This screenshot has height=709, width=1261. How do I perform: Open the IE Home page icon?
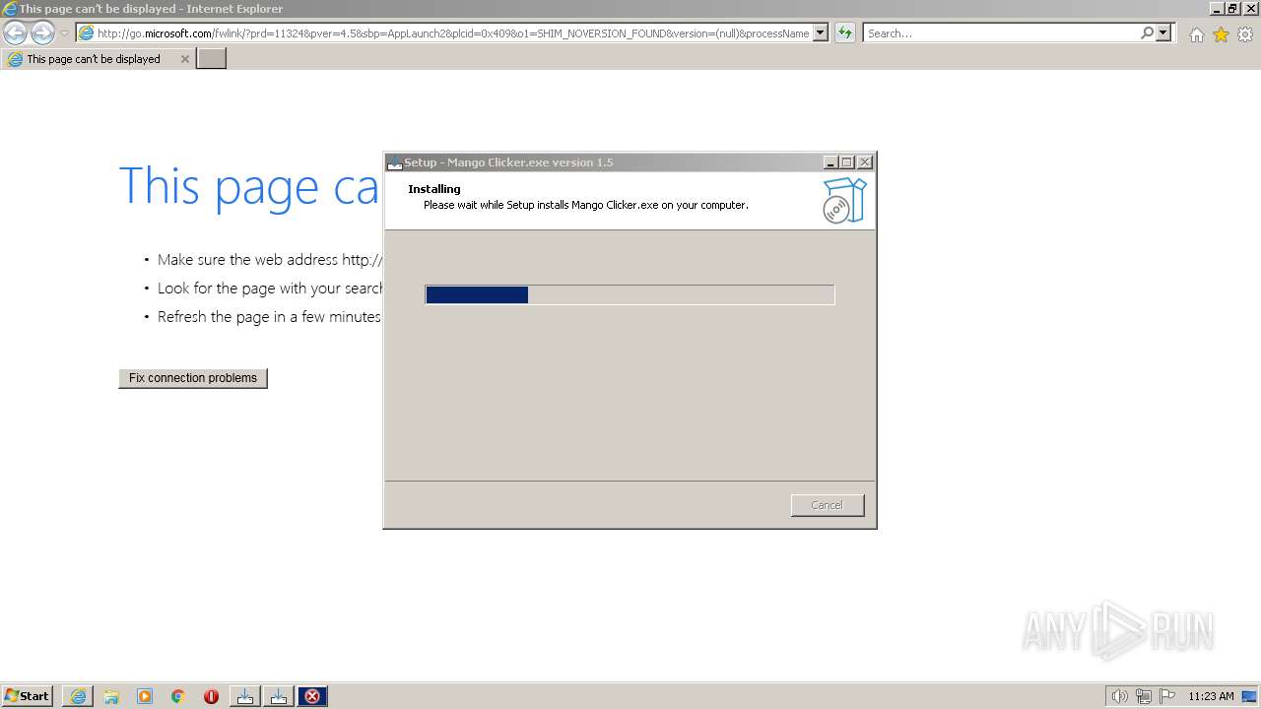(1196, 34)
